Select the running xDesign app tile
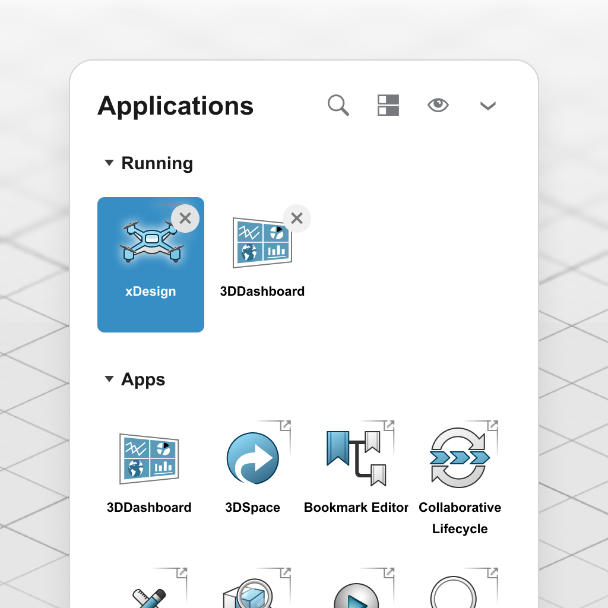This screenshot has width=608, height=608. [x=151, y=264]
